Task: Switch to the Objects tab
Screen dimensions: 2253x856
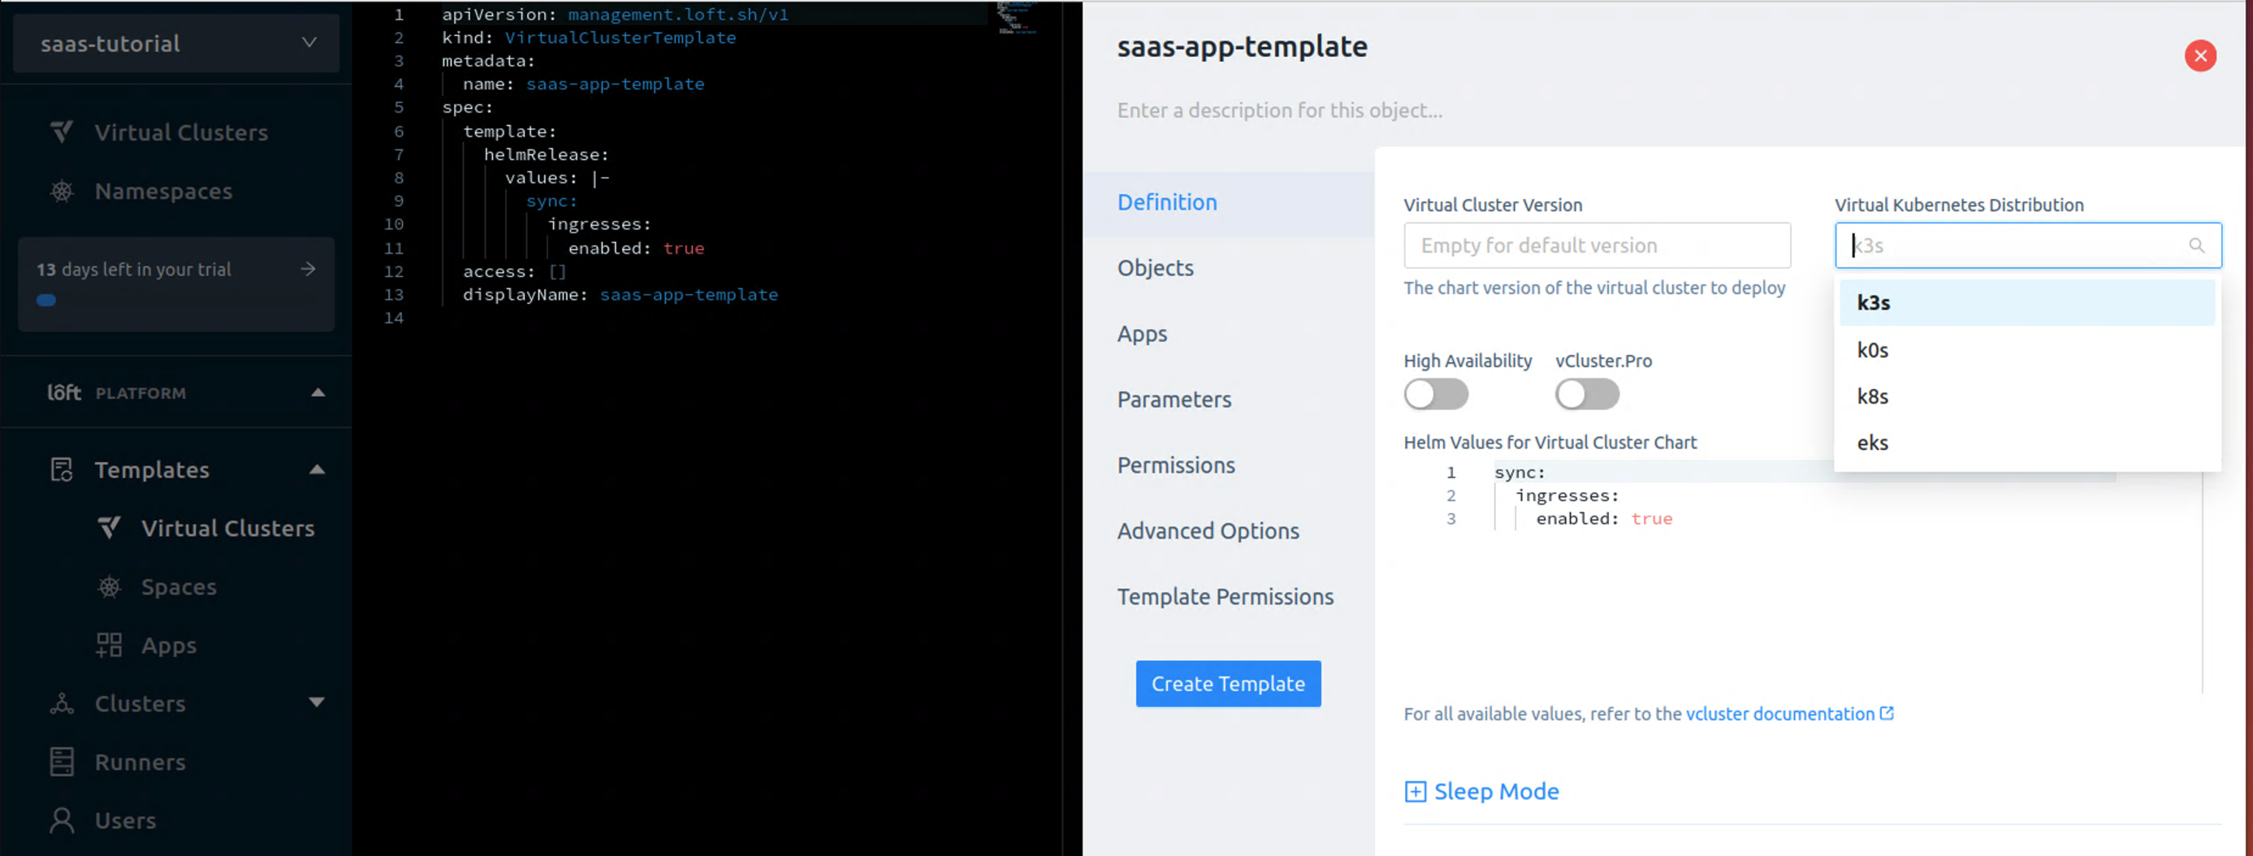Action: point(1154,267)
